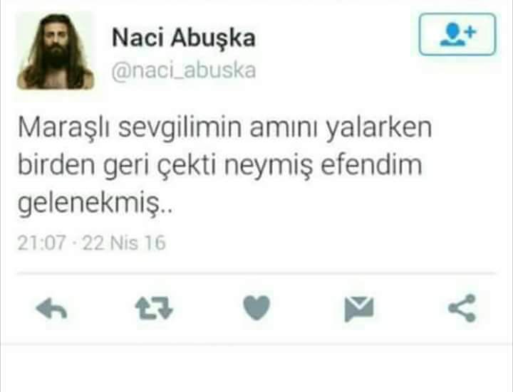Select the word efendim in the tweet
The image size is (513, 392).
tap(371, 165)
